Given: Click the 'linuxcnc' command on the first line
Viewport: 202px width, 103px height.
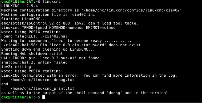Looking at the screenshot, I should click(52, 2).
